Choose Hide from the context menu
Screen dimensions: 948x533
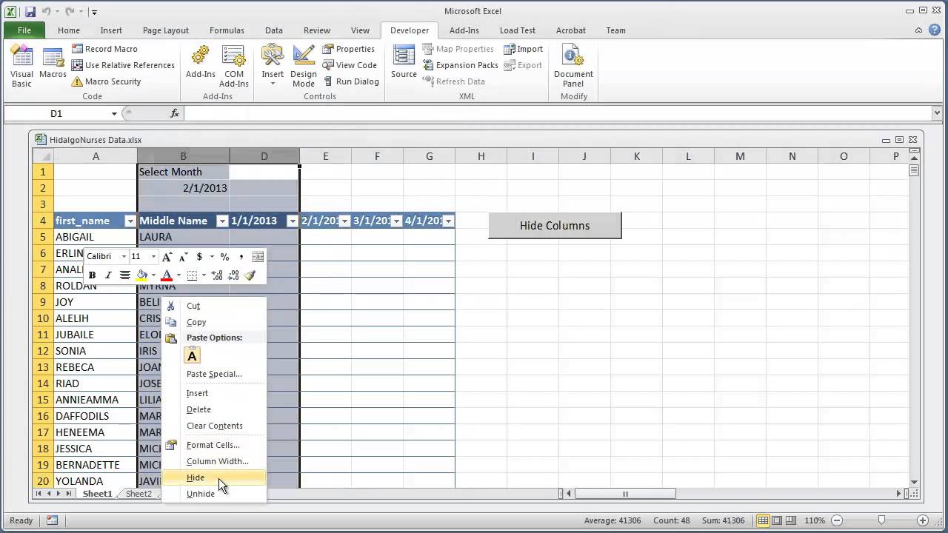click(214, 477)
